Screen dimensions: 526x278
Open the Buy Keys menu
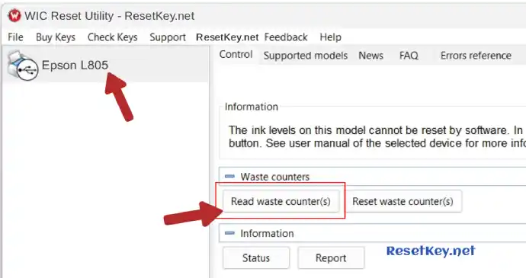56,37
